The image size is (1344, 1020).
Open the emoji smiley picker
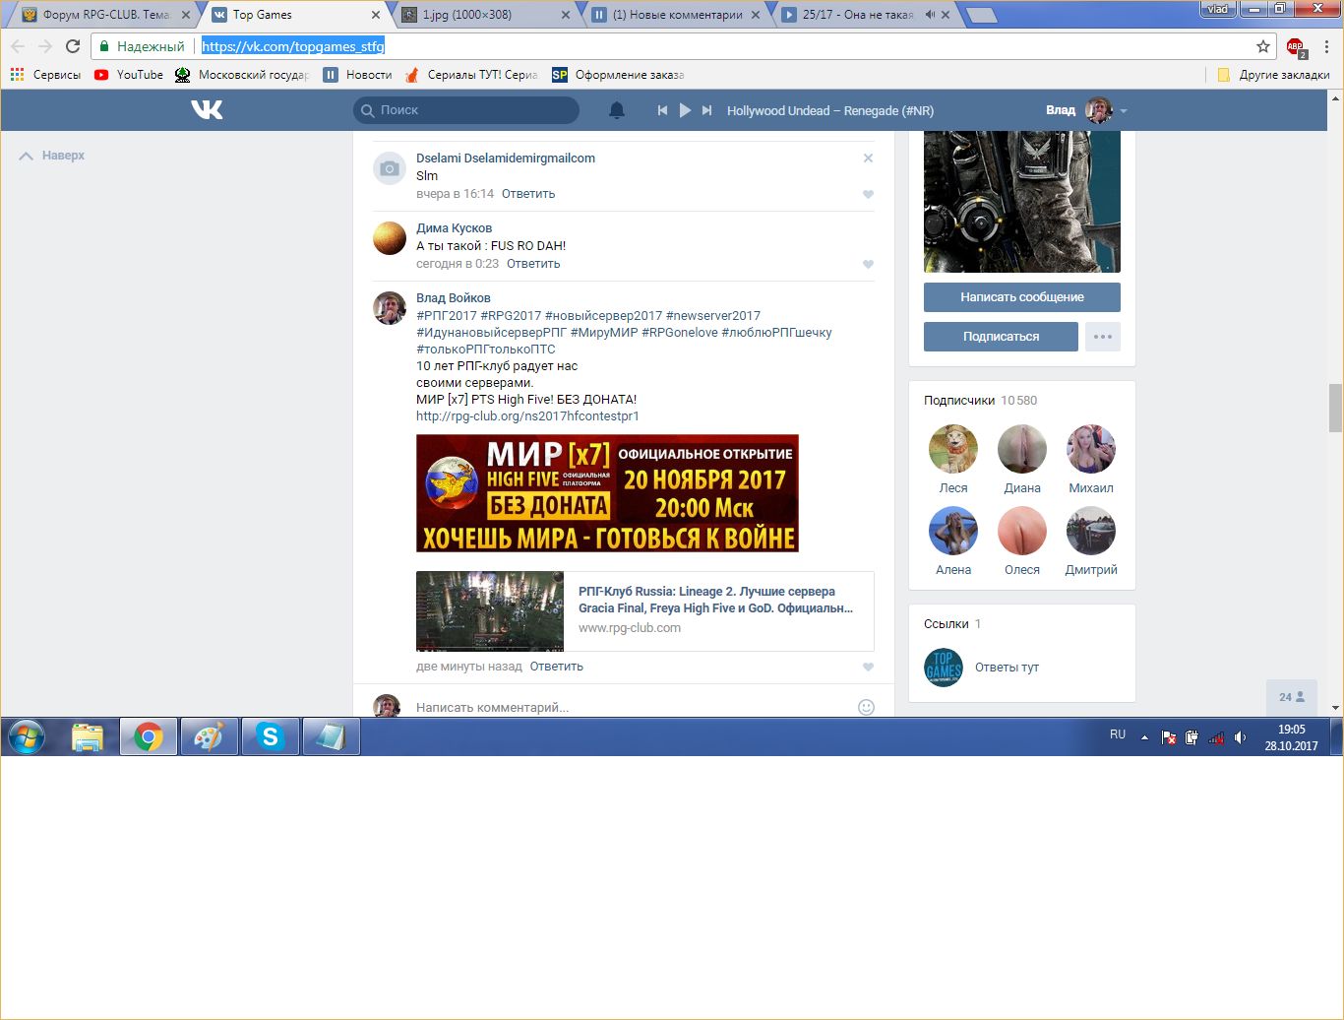click(866, 707)
